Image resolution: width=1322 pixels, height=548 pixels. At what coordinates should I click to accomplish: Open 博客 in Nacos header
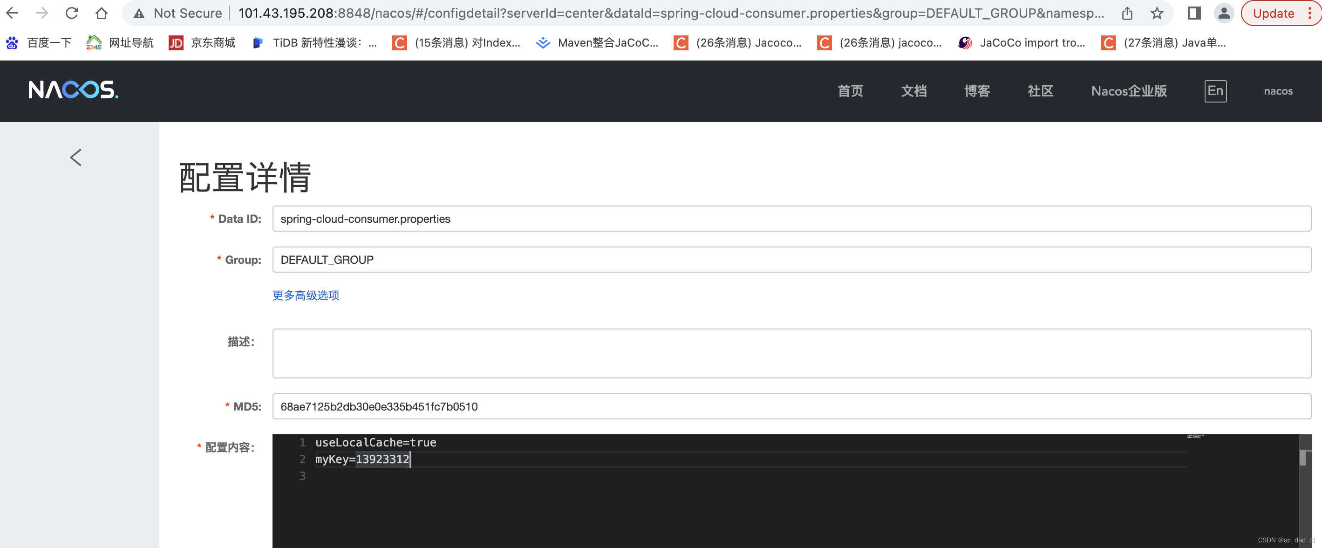coord(977,91)
